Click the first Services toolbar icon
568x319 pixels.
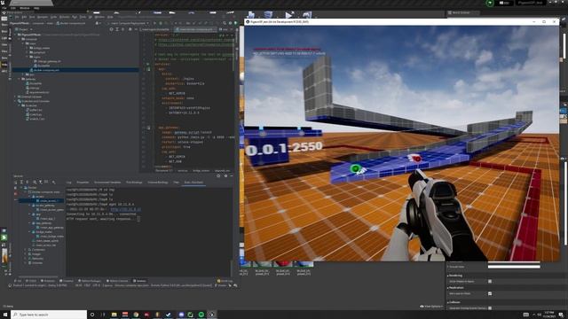pyautogui.click(x=16, y=182)
